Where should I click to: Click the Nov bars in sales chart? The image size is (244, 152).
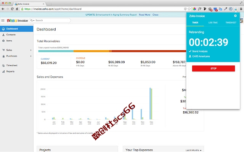(142, 114)
